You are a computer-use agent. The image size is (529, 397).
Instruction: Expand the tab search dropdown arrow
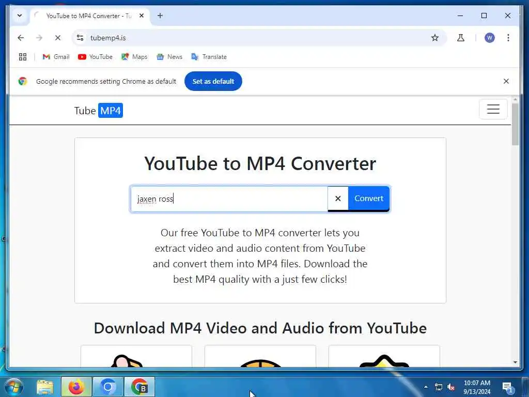coord(20,16)
